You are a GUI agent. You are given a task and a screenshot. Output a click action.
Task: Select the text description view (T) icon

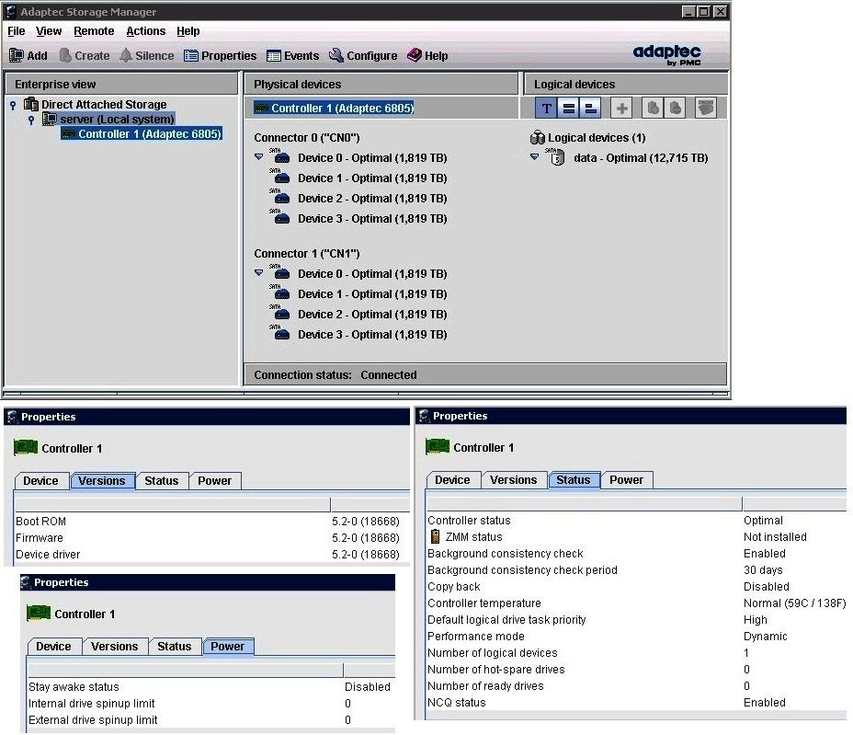pos(546,109)
